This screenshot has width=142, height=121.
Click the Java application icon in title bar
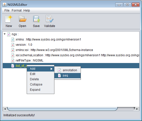click(4, 4)
